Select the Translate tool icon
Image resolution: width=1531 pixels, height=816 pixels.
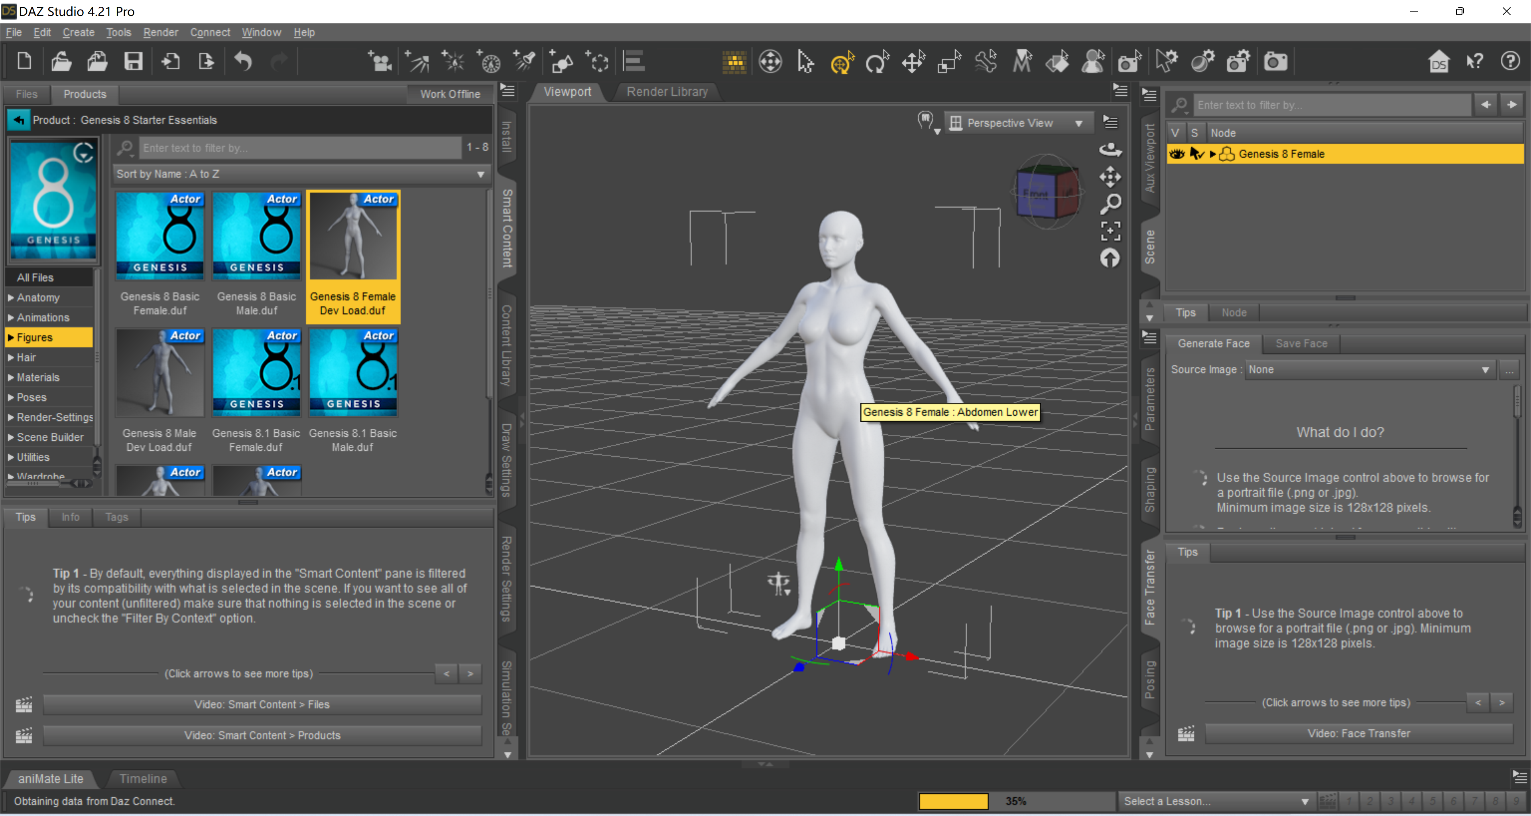pyautogui.click(x=913, y=62)
